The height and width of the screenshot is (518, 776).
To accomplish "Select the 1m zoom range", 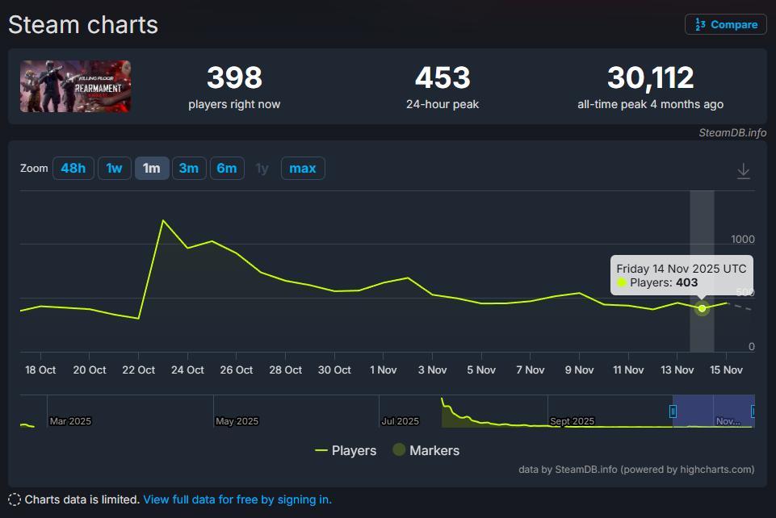I will tap(152, 168).
